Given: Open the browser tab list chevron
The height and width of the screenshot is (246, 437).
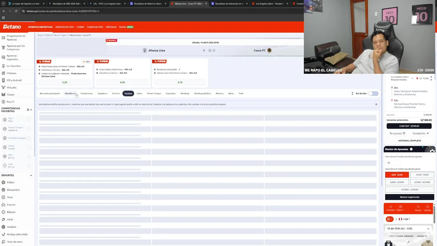Looking at the screenshot, I should 3,4.
